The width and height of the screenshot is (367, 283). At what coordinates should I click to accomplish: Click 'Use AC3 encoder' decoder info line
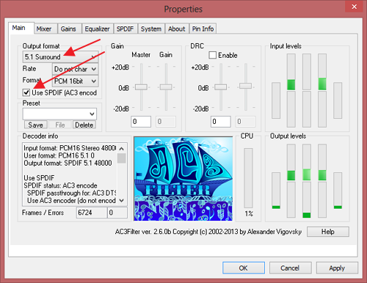[x=71, y=201]
